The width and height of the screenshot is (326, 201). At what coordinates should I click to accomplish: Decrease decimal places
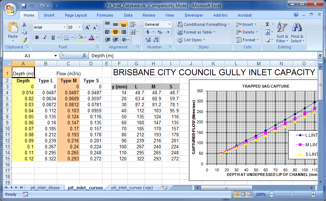[x=156, y=40]
